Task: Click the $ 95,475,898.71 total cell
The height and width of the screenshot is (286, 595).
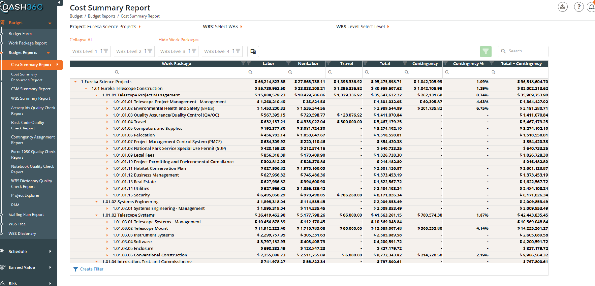Action: pyautogui.click(x=386, y=82)
